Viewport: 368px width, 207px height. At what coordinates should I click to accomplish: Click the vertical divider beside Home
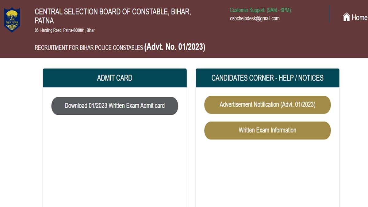(x=329, y=14)
